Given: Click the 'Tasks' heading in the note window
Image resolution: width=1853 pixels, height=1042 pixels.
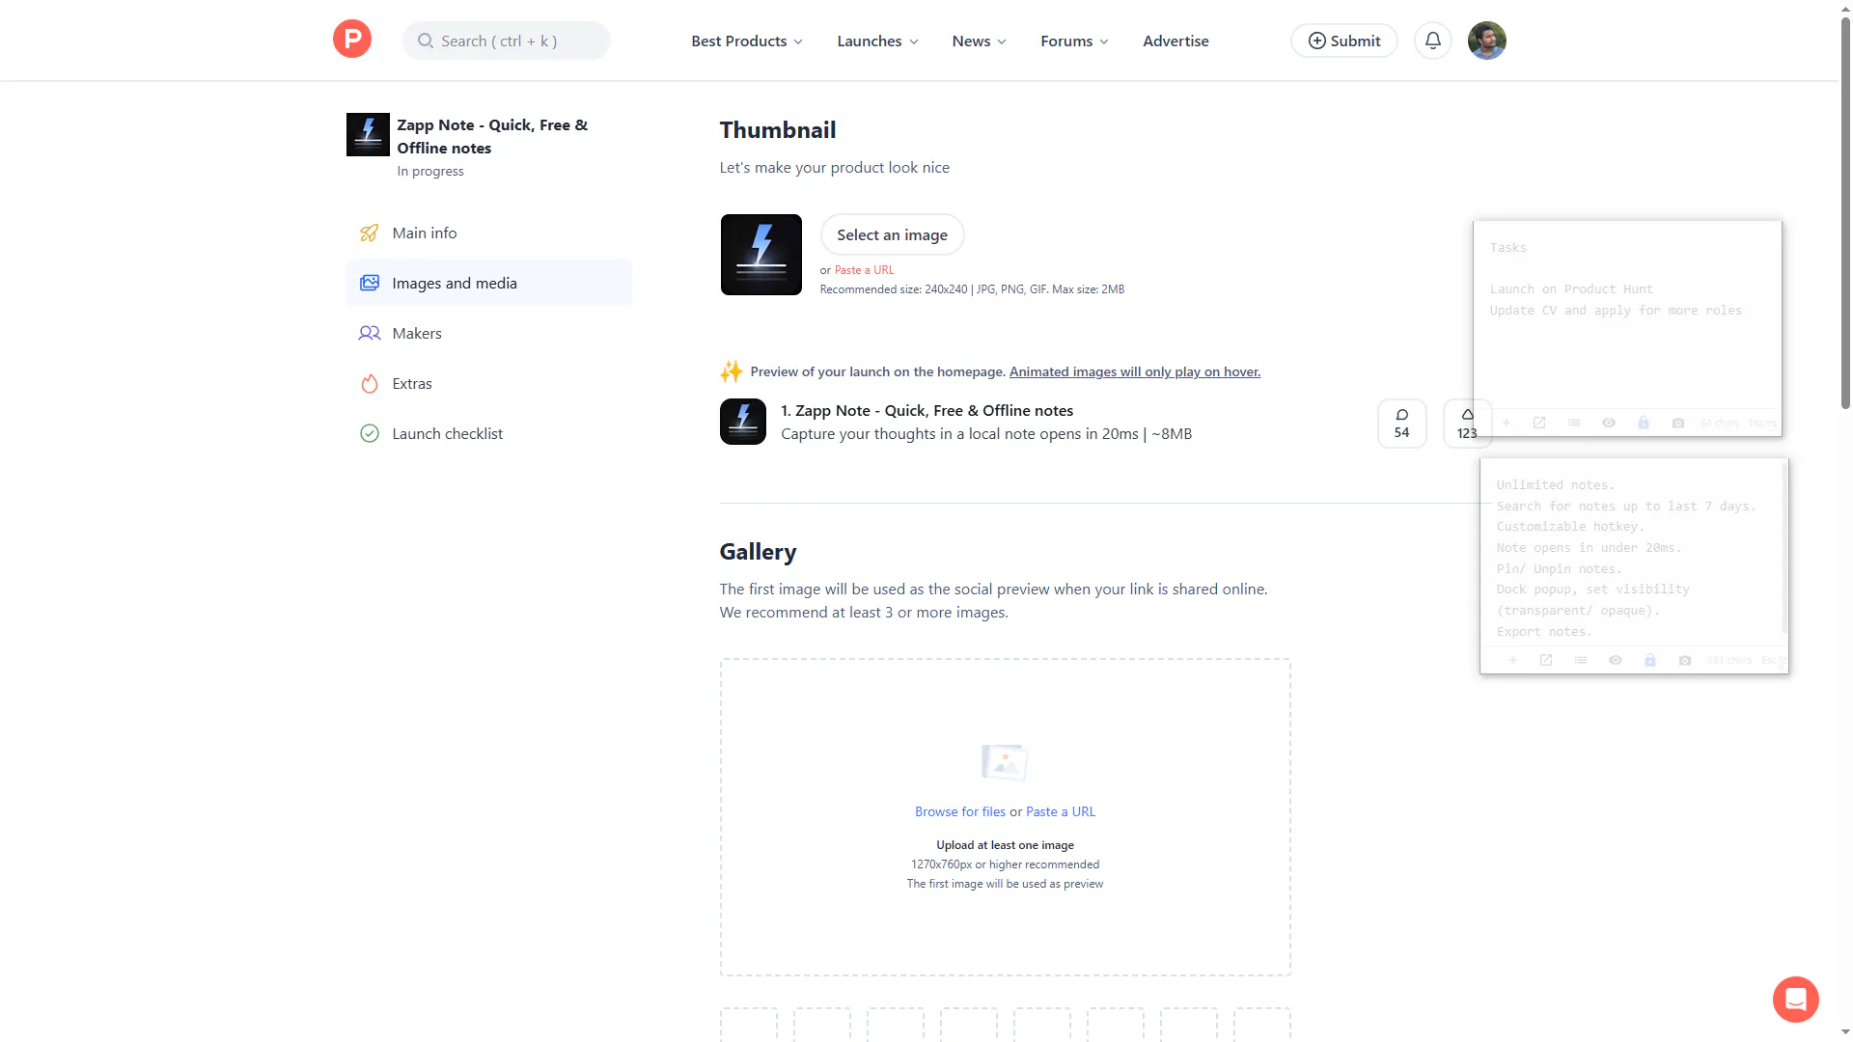Looking at the screenshot, I should (1508, 248).
